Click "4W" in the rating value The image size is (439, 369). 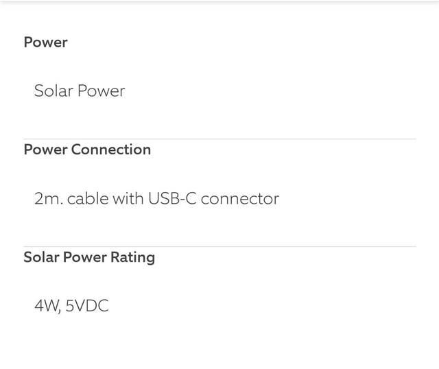[x=47, y=306]
